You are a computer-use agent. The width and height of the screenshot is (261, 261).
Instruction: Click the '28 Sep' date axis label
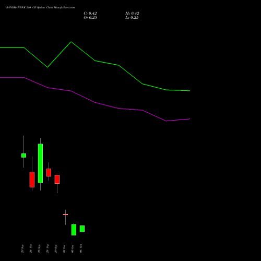click(x=48, y=248)
